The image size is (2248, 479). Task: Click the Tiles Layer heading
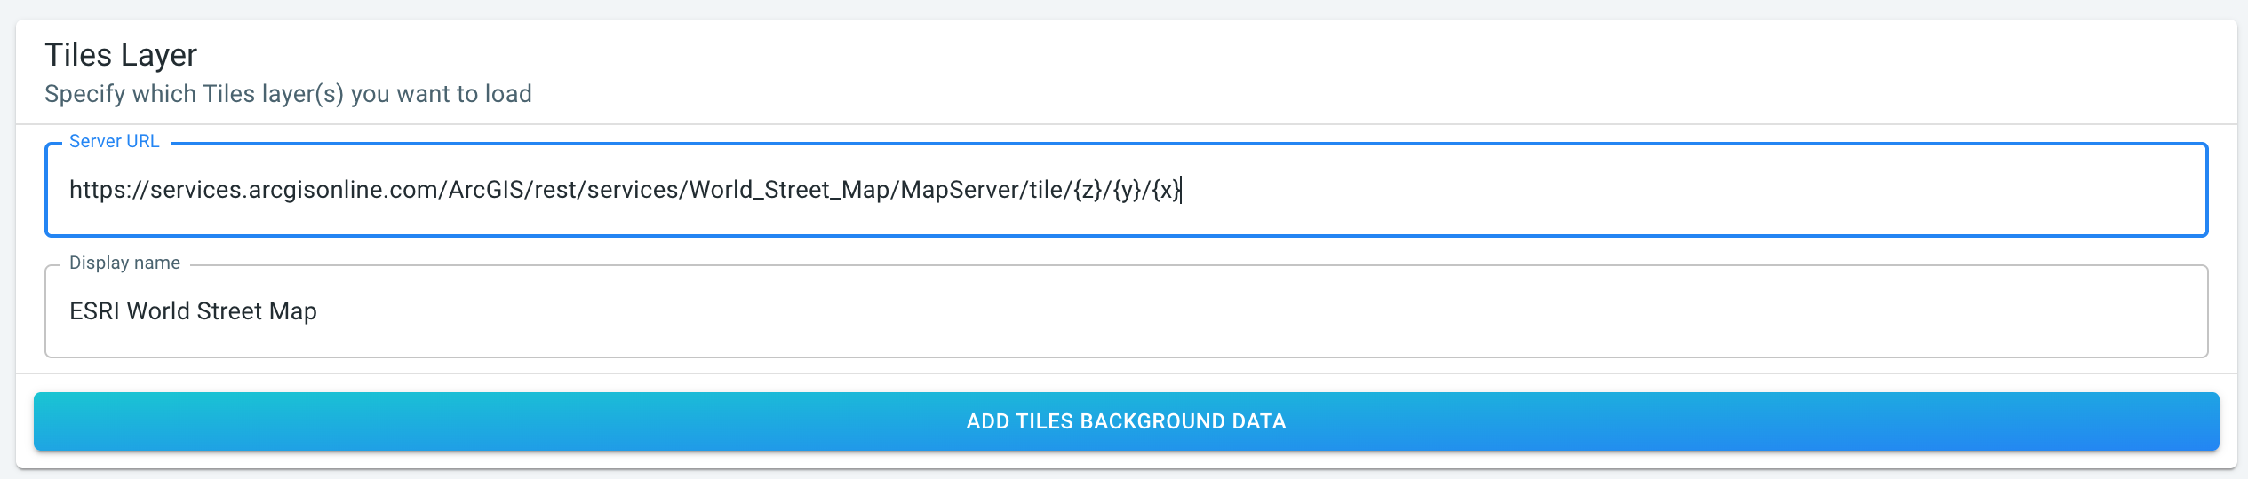pos(121,55)
